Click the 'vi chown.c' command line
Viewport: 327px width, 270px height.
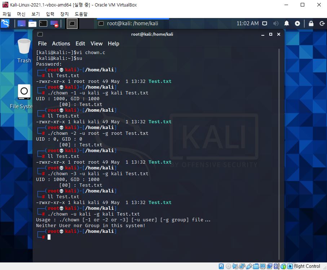[x=71, y=53]
